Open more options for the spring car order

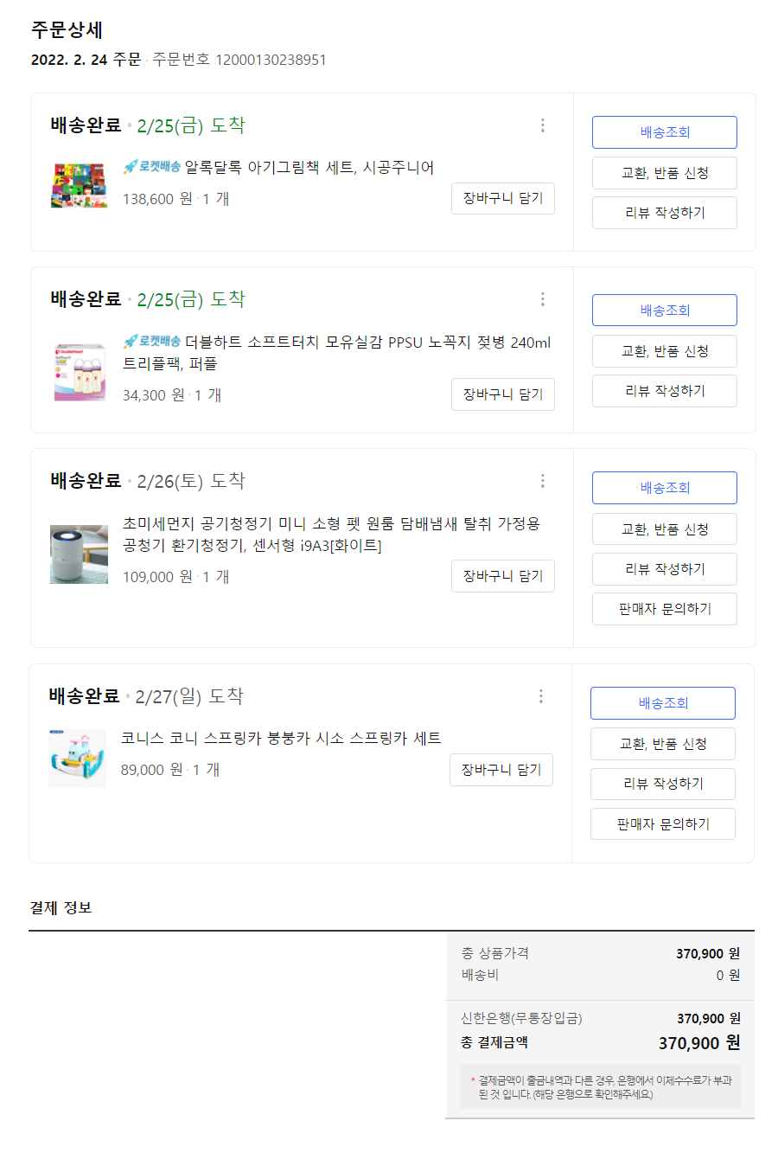tap(541, 696)
